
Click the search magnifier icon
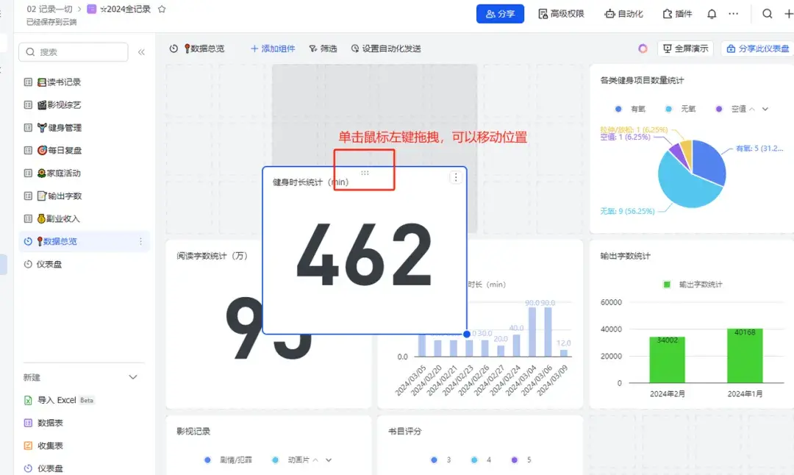767,13
